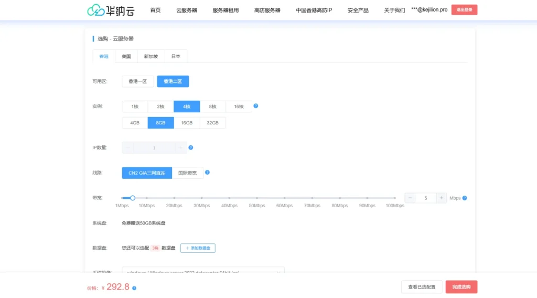Screen dimensions: 537x298
Task: Click the 完成选购 button
Action: 461,287
